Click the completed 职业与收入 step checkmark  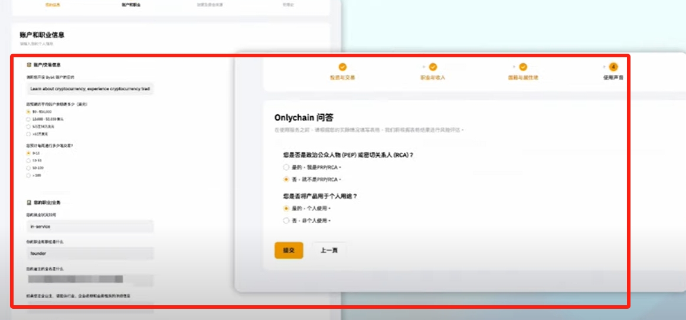coord(433,67)
